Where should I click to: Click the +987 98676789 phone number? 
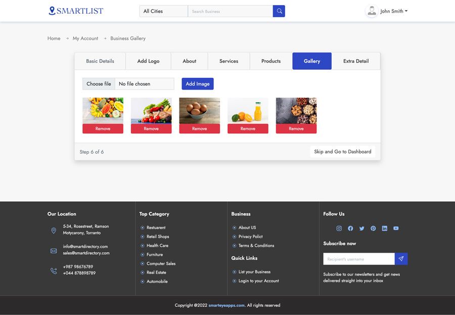tap(78, 267)
